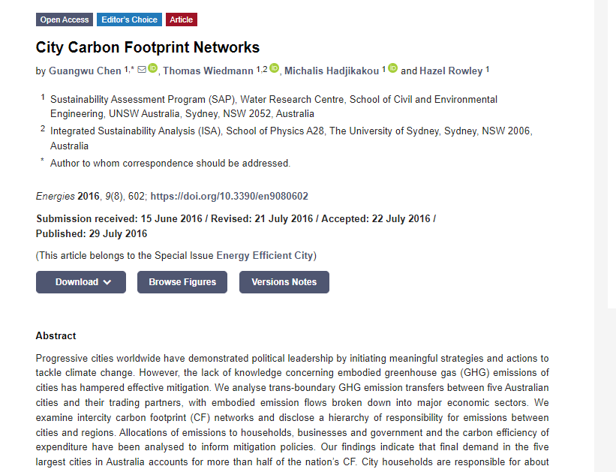Follow the doi.org/10.3390/en9080602 link
This screenshot has height=472, width=616.
(230, 196)
